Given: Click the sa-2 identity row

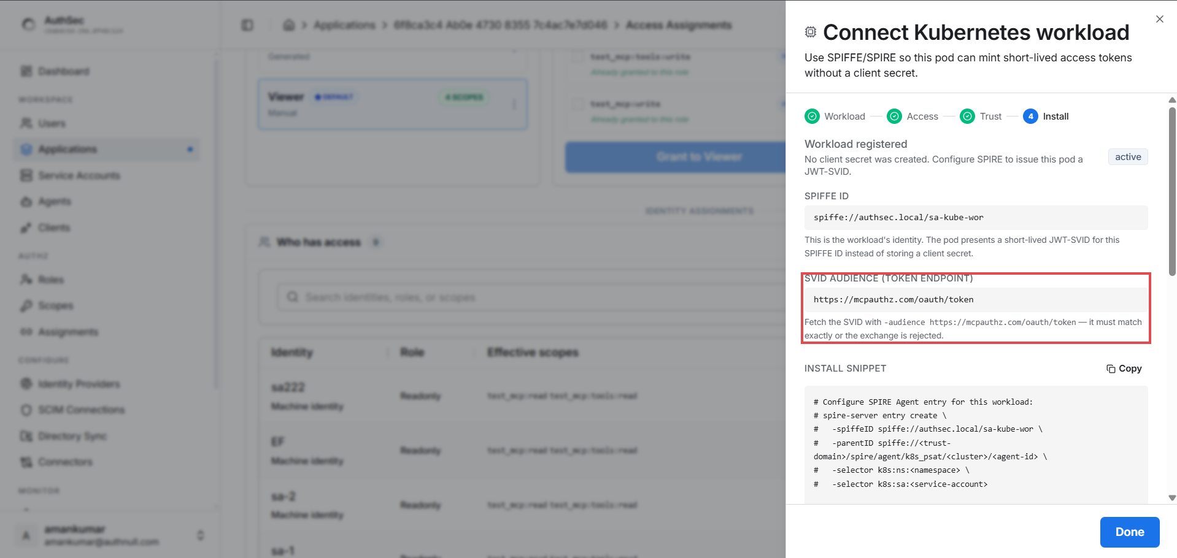Looking at the screenshot, I should click(522, 505).
